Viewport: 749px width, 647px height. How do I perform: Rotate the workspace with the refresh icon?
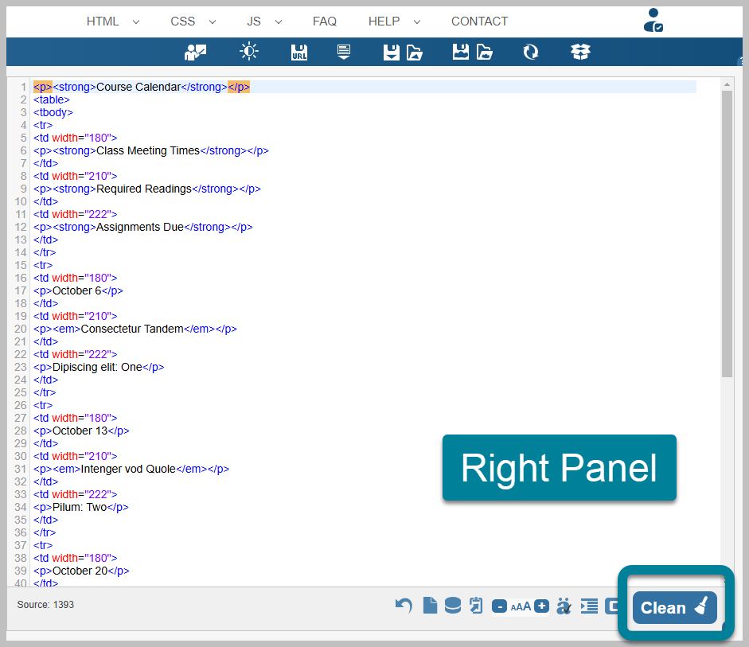(x=530, y=50)
